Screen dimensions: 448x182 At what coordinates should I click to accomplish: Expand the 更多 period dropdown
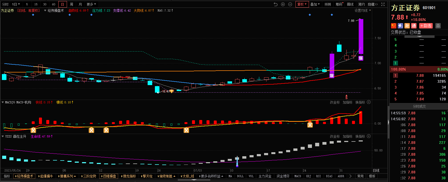coord(91,4)
